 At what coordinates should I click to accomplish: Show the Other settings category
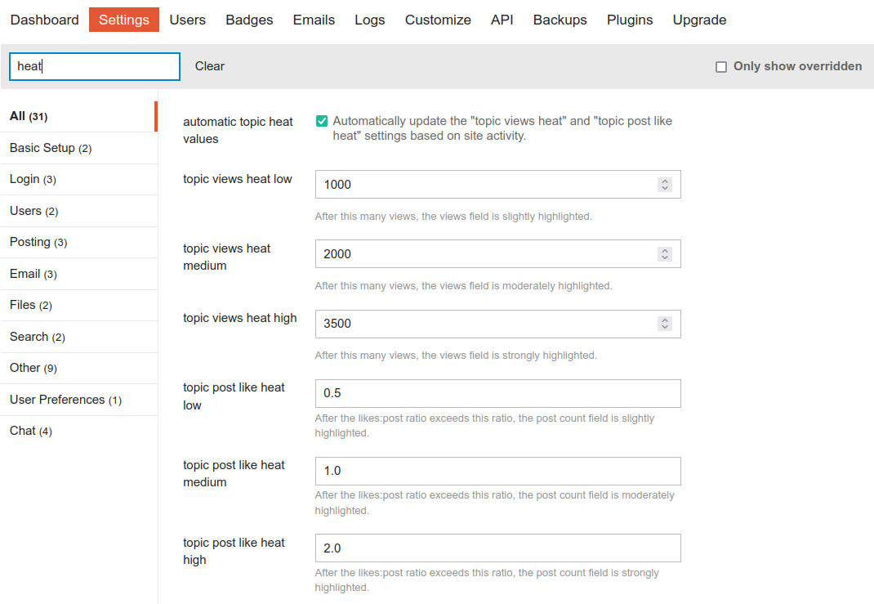[33, 368]
